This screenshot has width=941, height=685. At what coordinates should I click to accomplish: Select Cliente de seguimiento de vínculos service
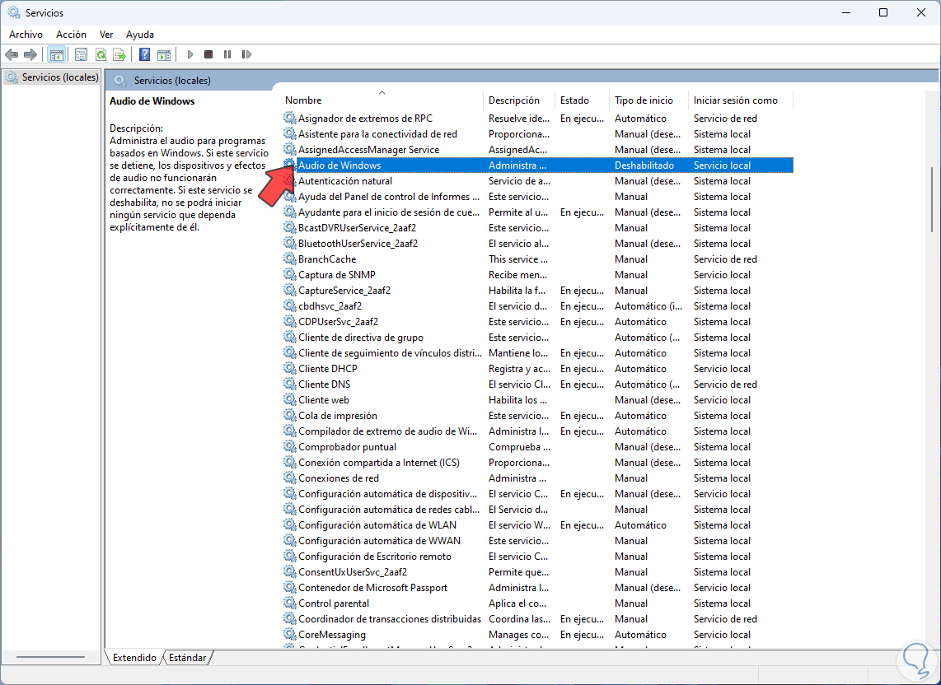coord(538,352)
